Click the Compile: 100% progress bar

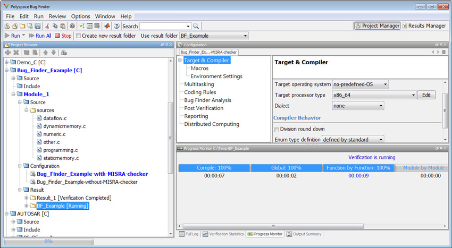click(214, 168)
